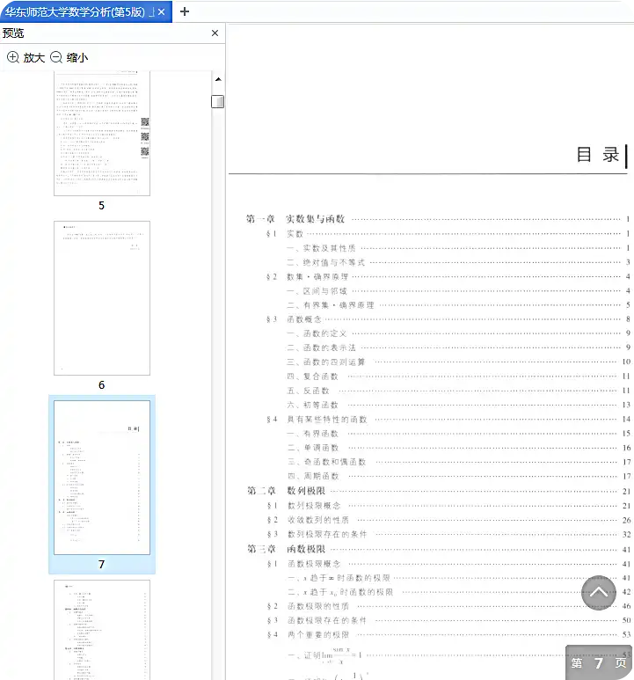Click the scroll up arrow in preview panel

(218, 79)
